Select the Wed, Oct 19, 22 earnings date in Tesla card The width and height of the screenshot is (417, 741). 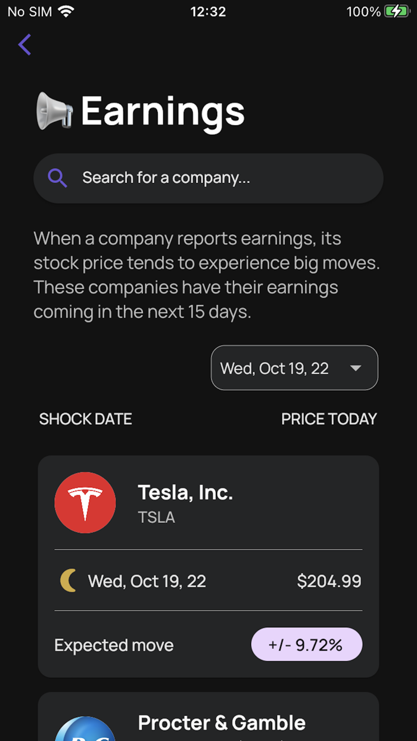[147, 581]
